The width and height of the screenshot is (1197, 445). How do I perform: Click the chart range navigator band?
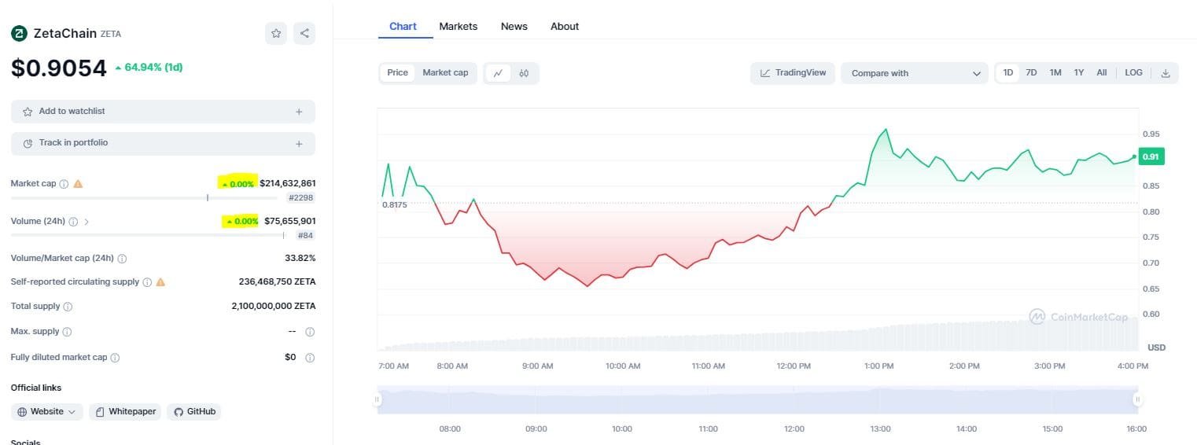point(757,399)
